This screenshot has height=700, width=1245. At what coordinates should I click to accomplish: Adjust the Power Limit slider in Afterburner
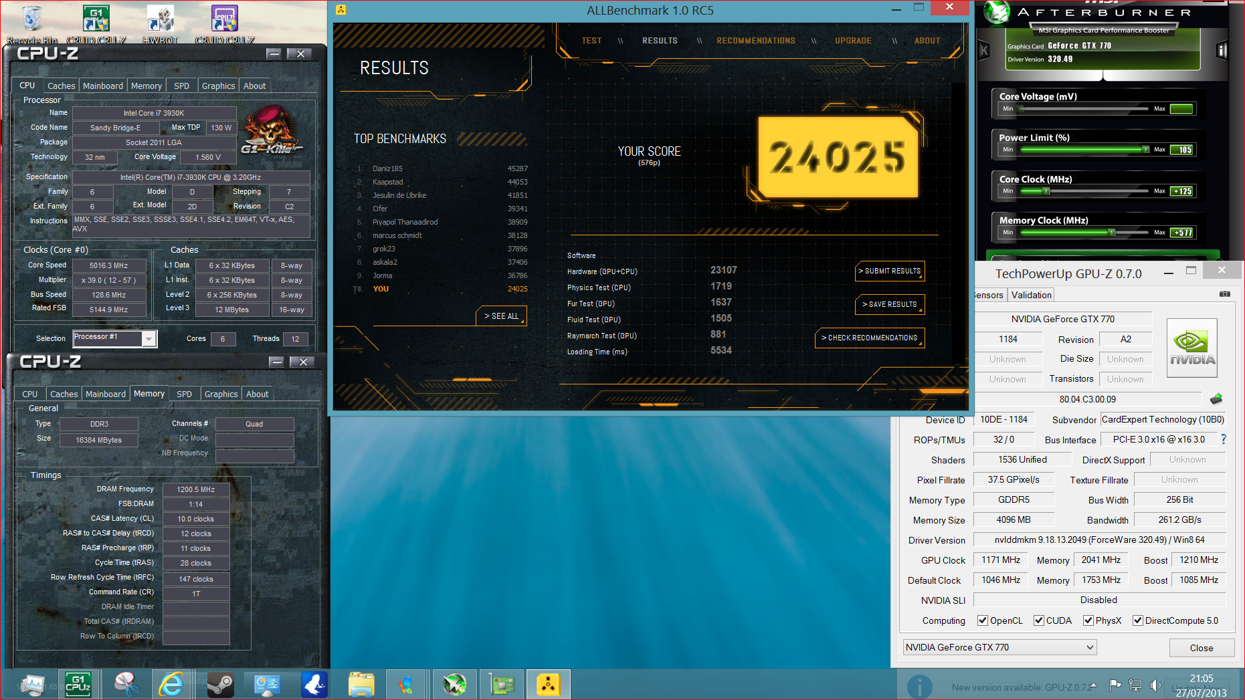(x=1084, y=150)
